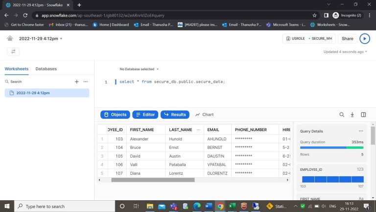Open the No Database selected dropdown
The image size is (376, 212).
click(139, 69)
